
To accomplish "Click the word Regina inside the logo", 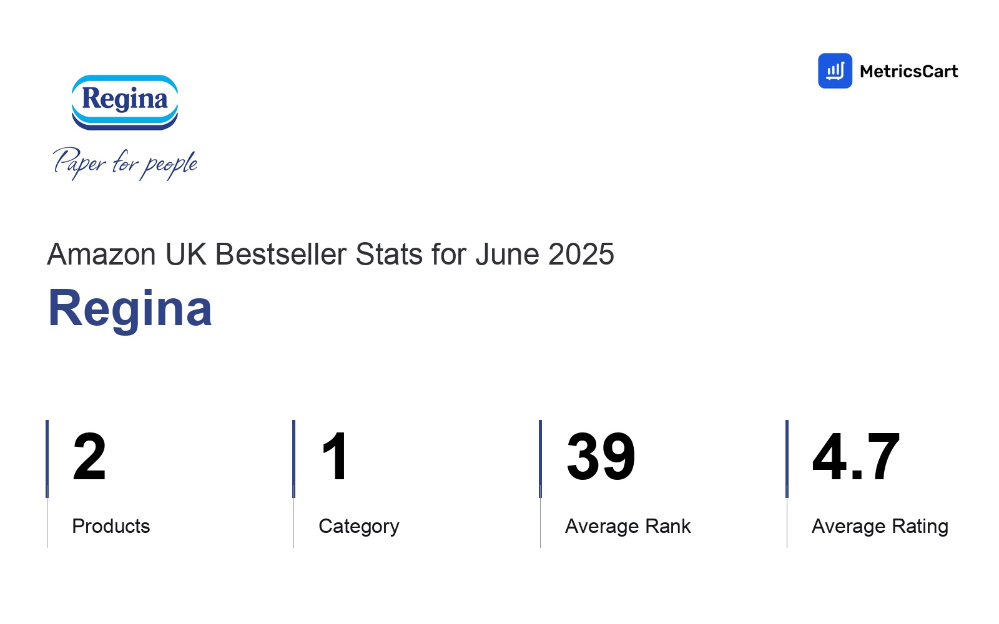I will tap(125, 99).
